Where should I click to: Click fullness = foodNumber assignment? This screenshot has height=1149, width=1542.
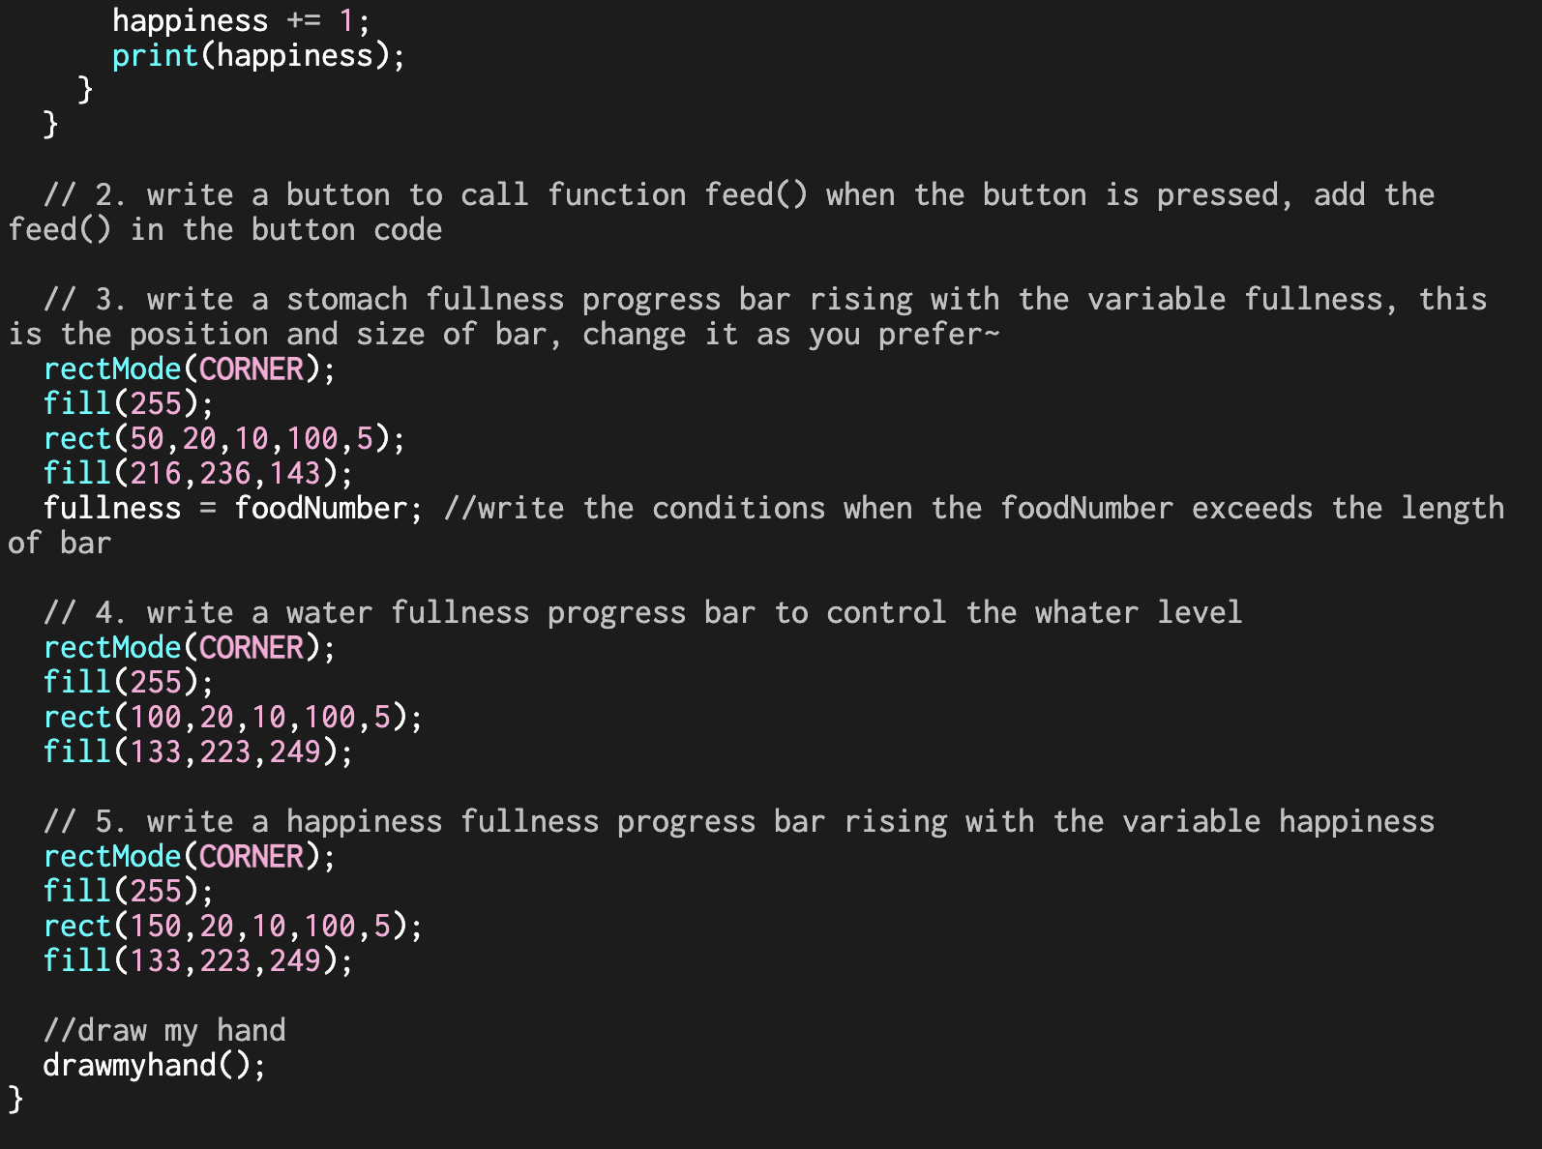click(233, 508)
